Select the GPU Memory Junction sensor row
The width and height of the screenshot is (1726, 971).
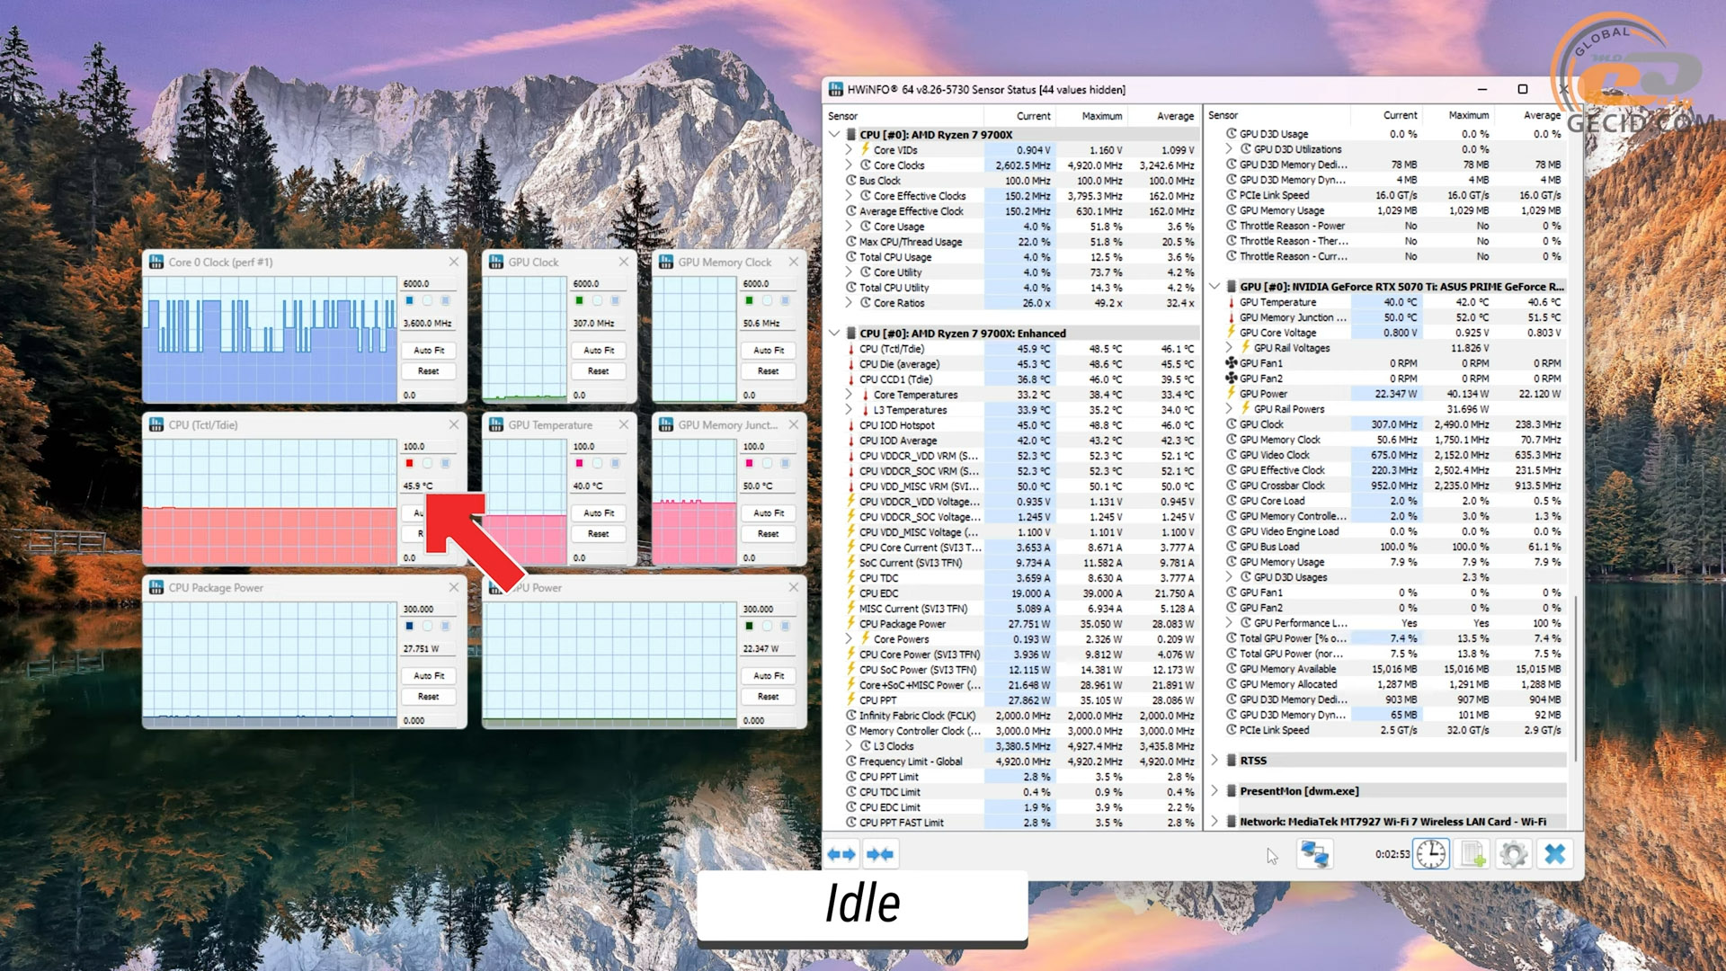1394,317
